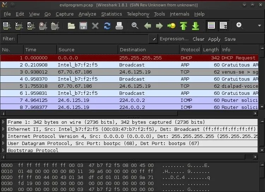Sort packets by No. column
Viewport: 265px width, 192px height.
(x=12, y=50)
